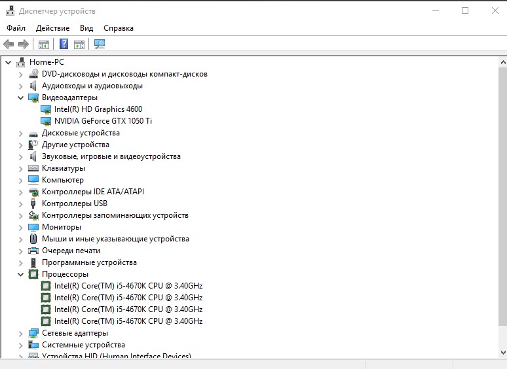Screen dimensions: 507x369
Task: Click the vertical scrollbar's up arrow
Action: [x=501, y=61]
